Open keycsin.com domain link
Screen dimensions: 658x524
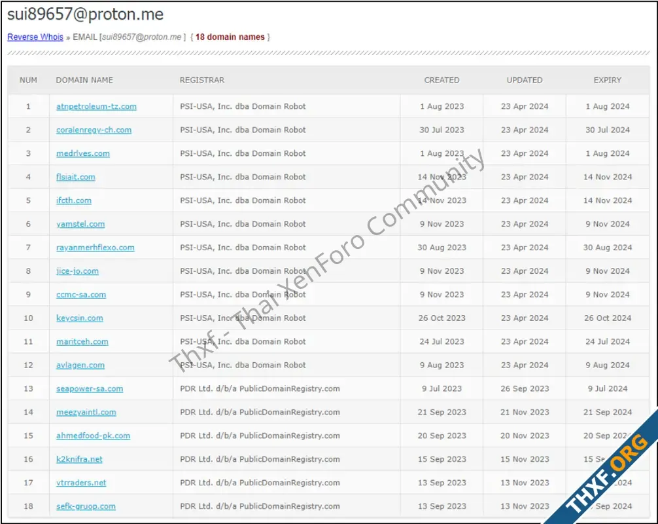(80, 318)
